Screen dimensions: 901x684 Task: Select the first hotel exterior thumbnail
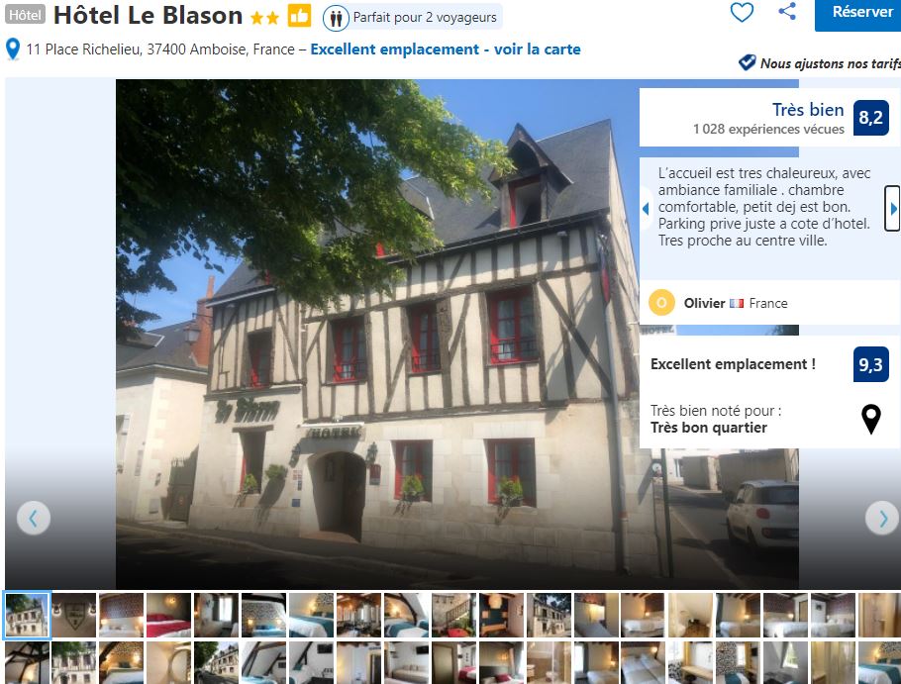(27, 615)
